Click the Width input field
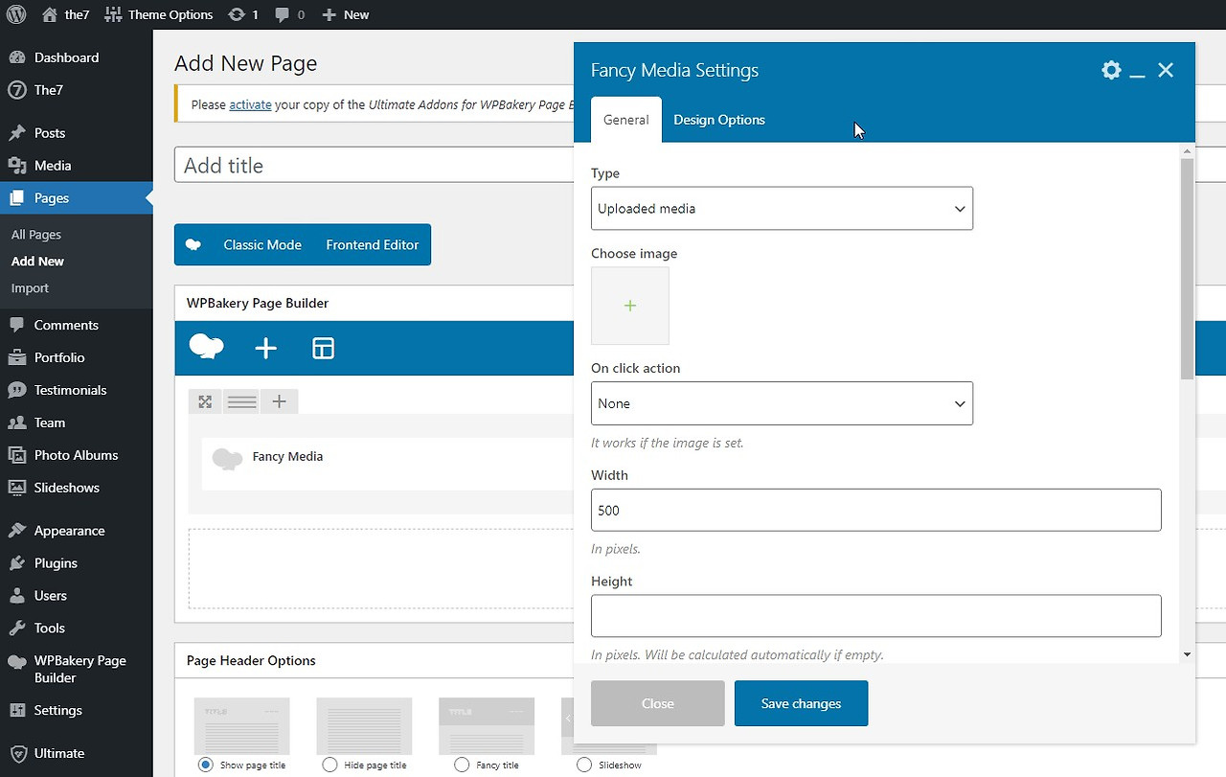This screenshot has height=777, width=1226. [x=876, y=511]
